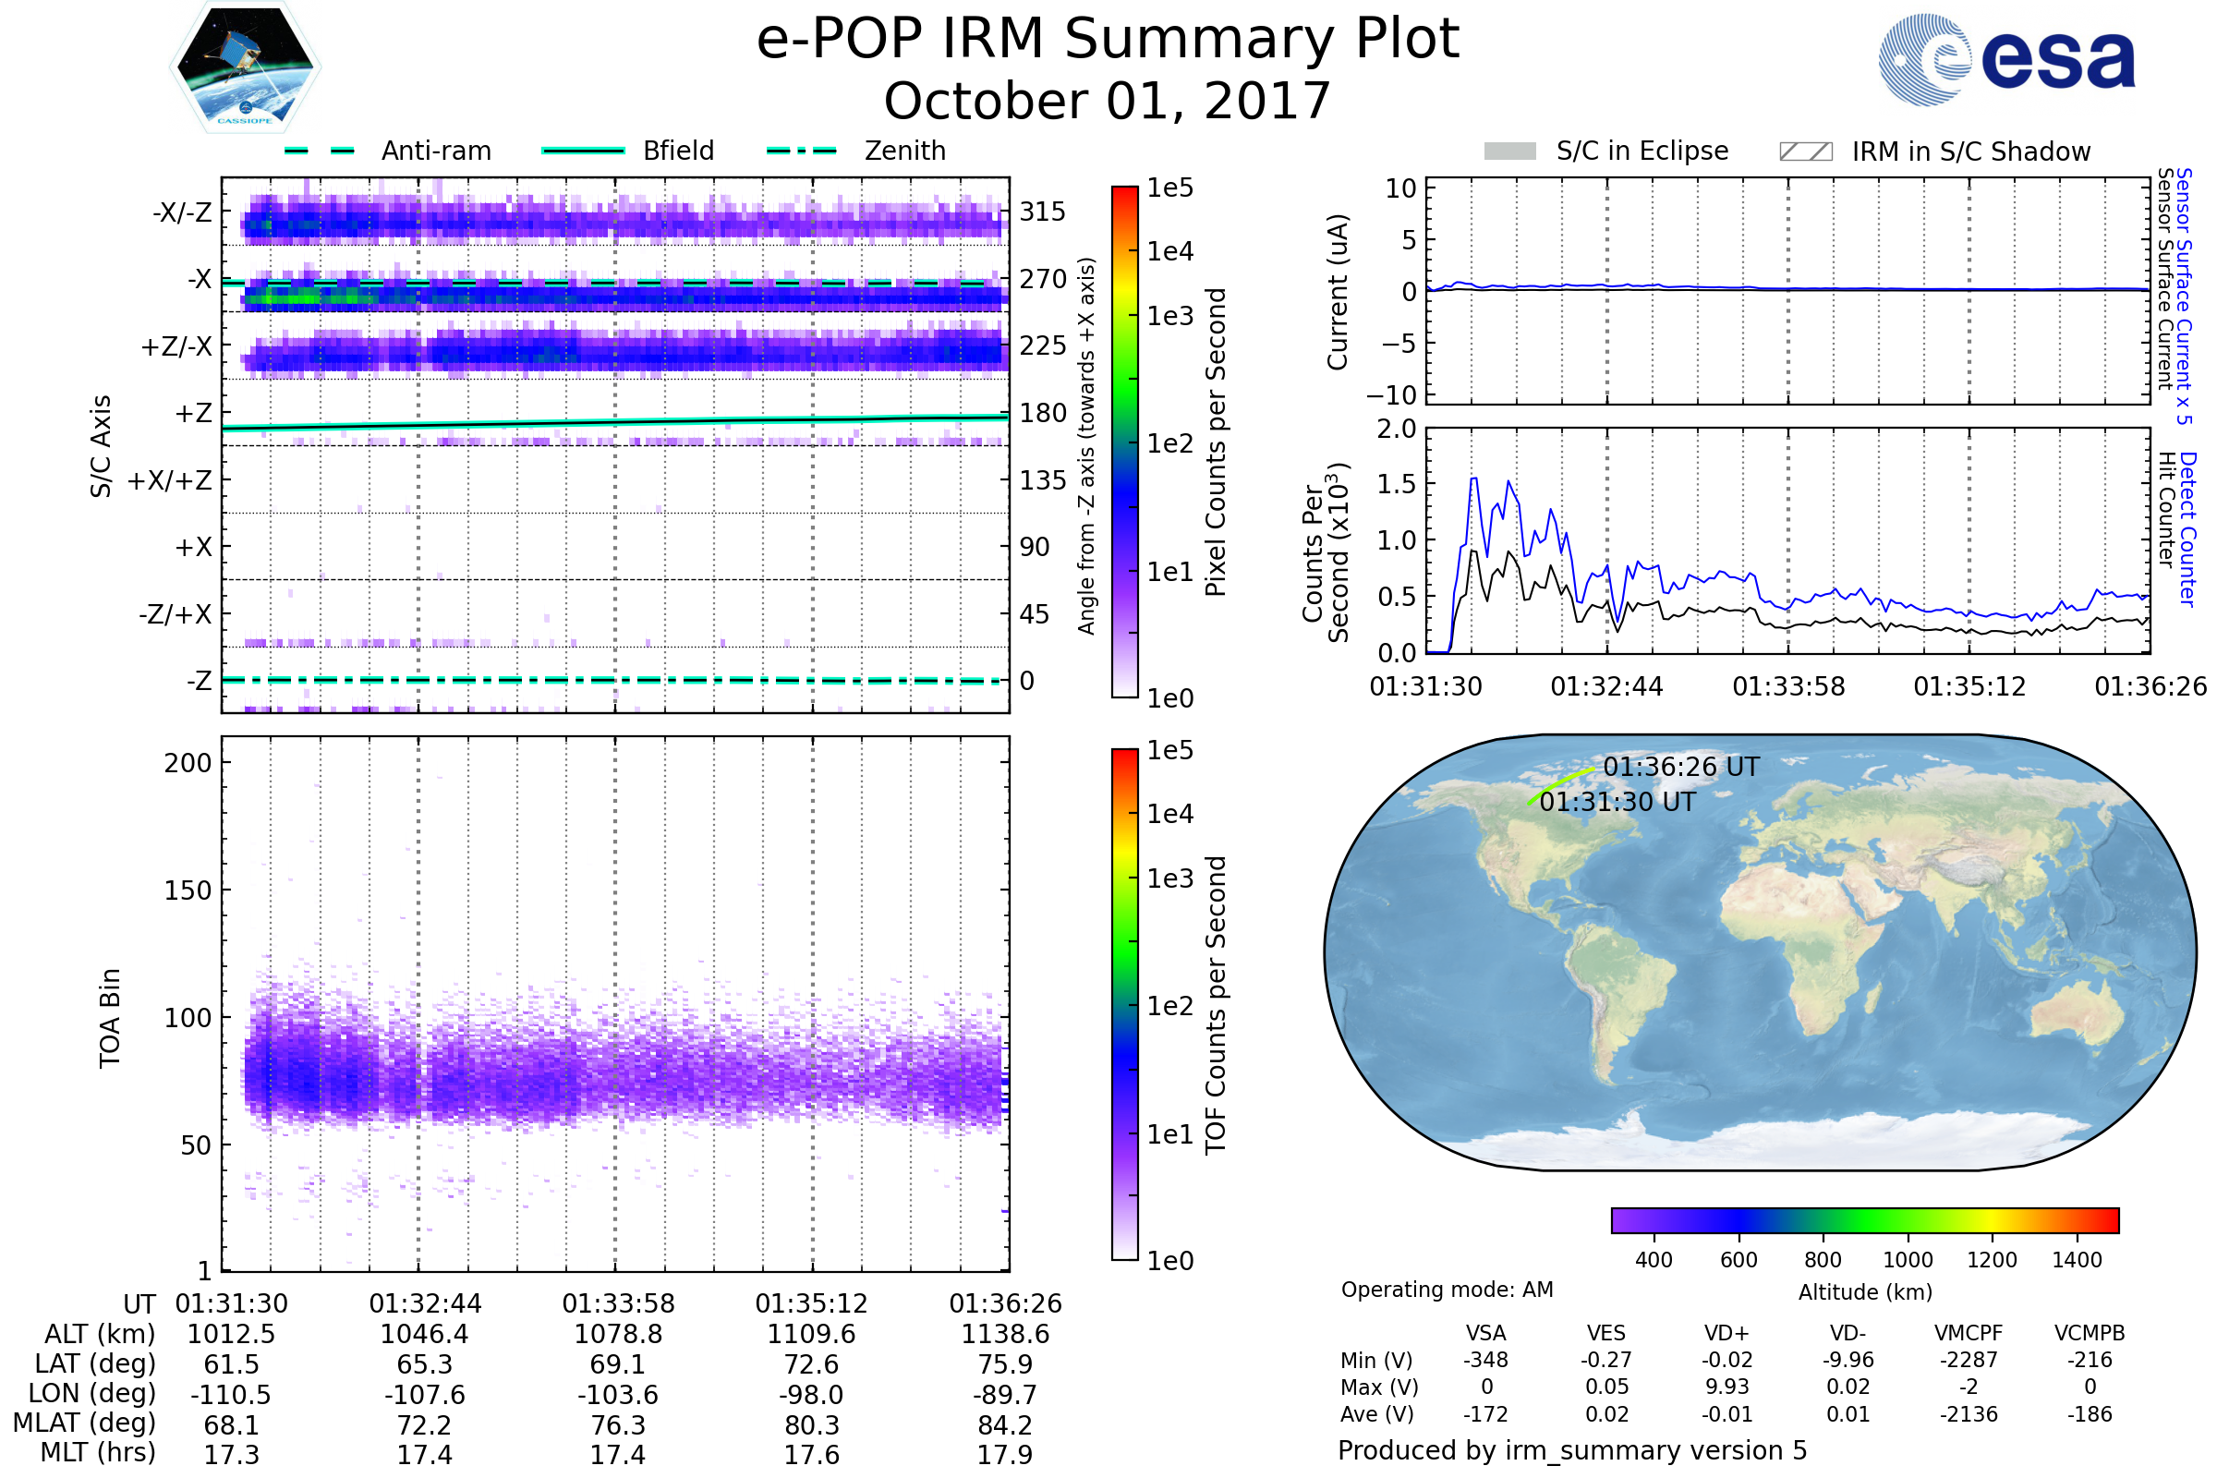Click the IRM in S/C Shadow hatched swatch
The width and height of the screenshot is (2217, 1478).
click(x=1805, y=151)
